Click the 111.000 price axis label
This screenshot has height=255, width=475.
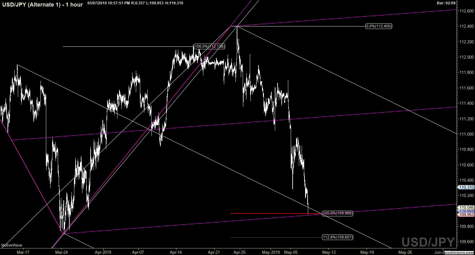[467, 134]
